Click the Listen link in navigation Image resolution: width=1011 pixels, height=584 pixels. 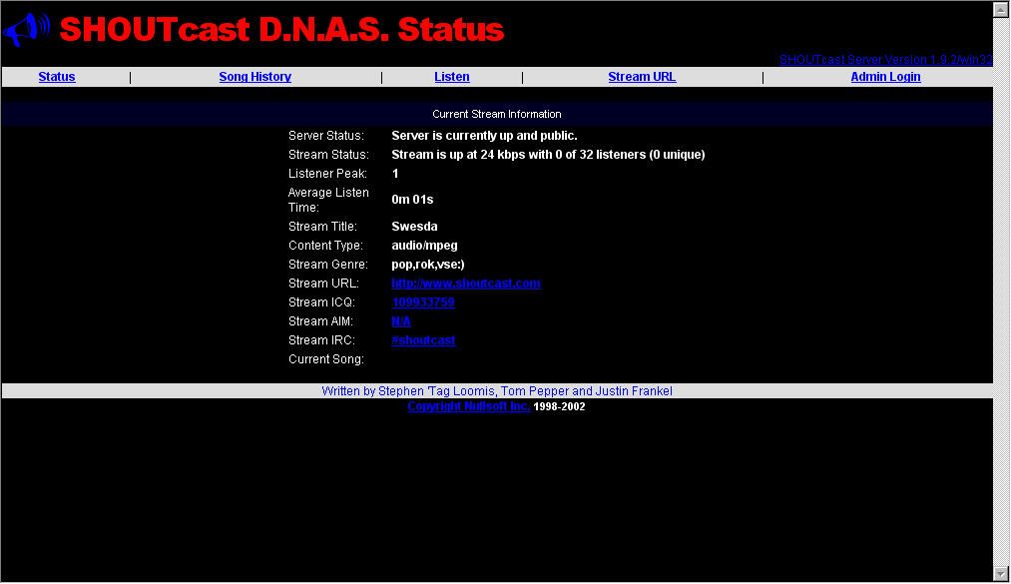click(x=452, y=77)
